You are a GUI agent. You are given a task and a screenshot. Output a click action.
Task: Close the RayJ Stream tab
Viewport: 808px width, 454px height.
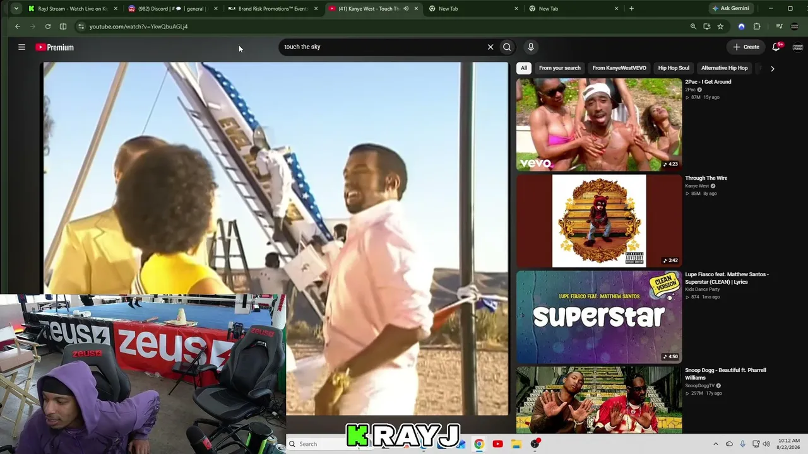pyautogui.click(x=116, y=9)
